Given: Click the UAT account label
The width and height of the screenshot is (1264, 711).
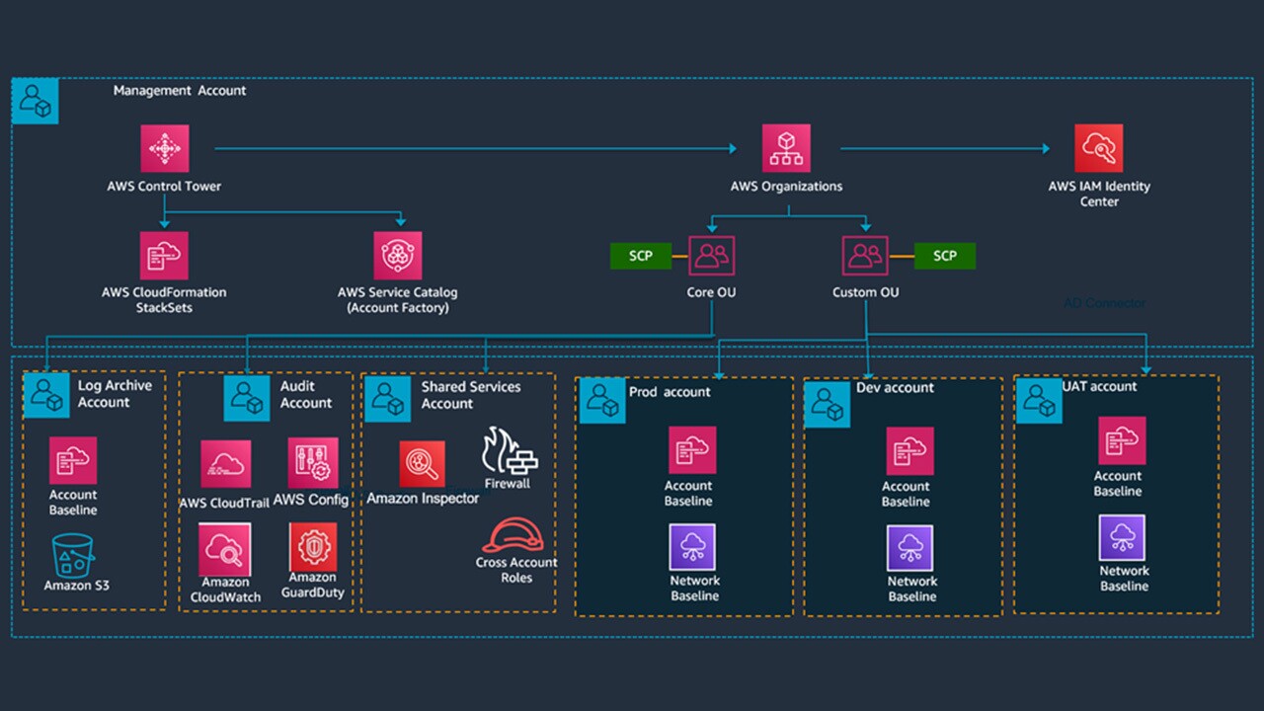Looking at the screenshot, I should point(1099,386).
